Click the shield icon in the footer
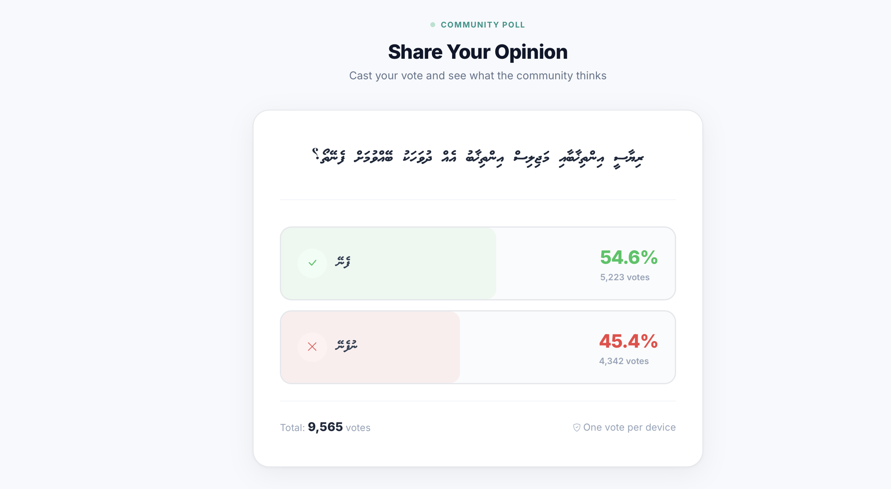The width and height of the screenshot is (891, 489). [577, 427]
